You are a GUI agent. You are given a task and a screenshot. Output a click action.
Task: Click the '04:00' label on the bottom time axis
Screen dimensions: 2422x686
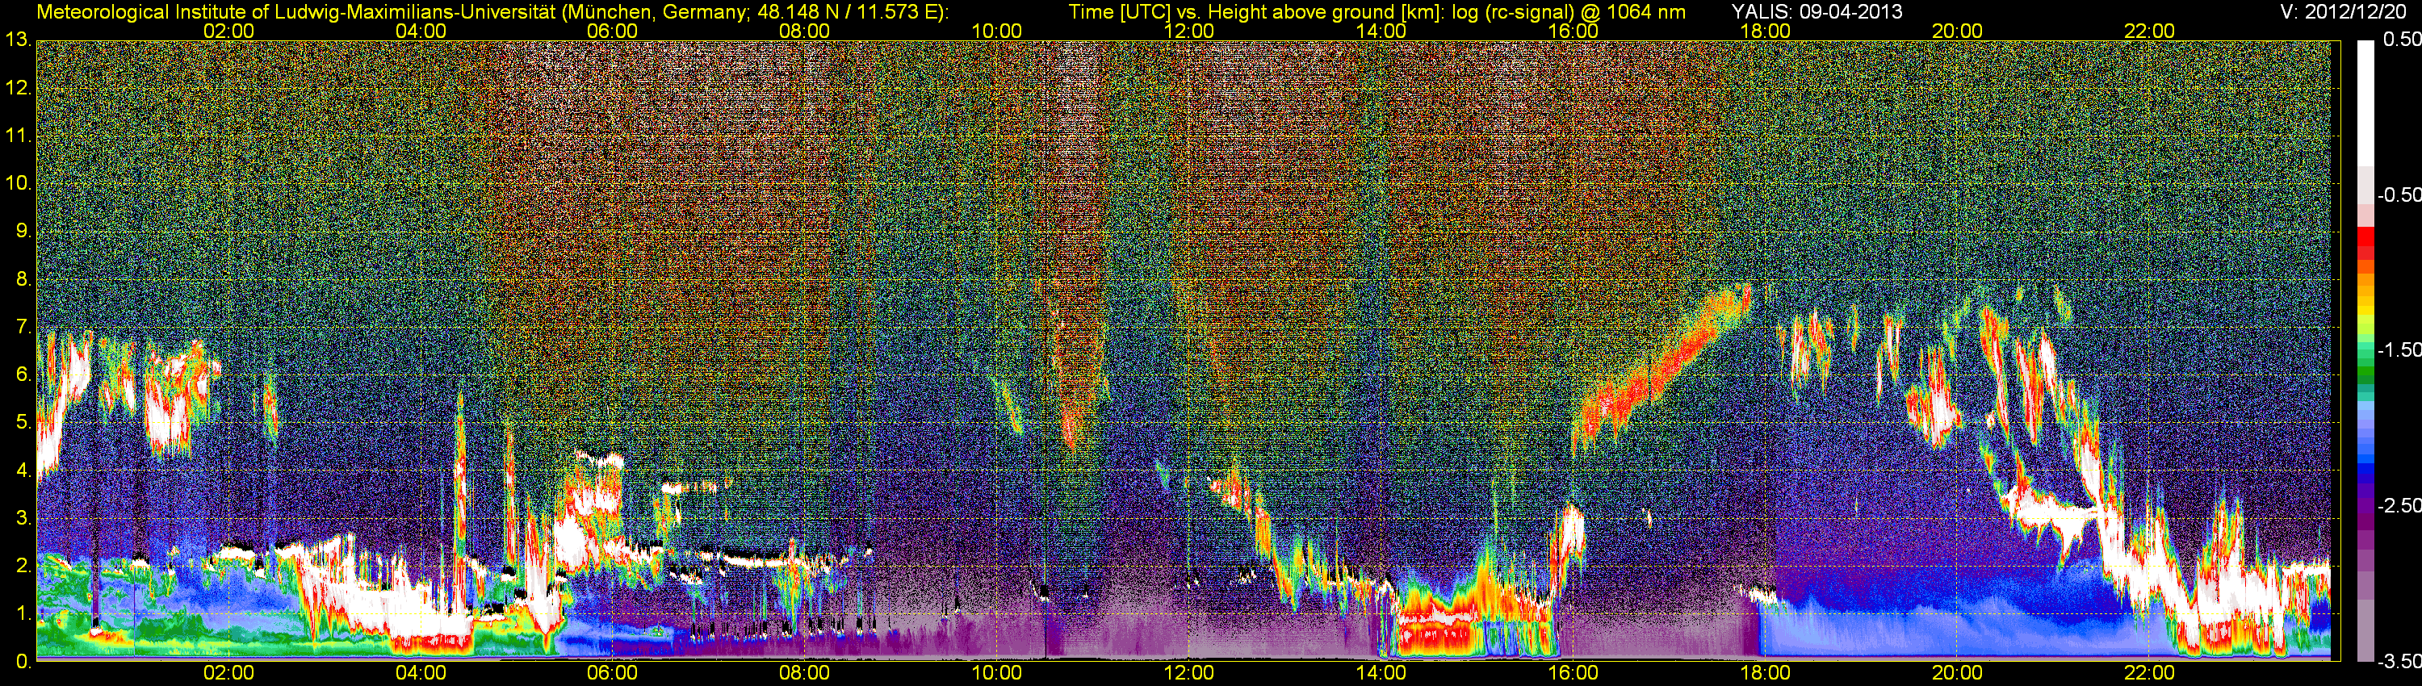(x=421, y=673)
